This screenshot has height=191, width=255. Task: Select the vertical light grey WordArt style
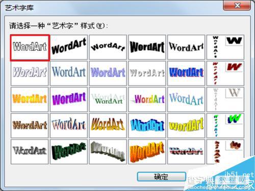point(225,99)
